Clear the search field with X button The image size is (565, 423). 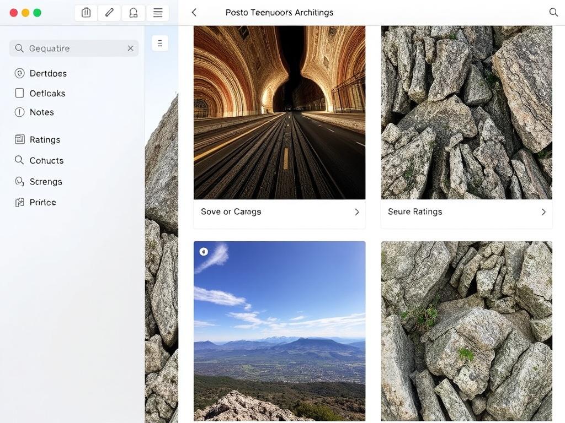(x=130, y=48)
